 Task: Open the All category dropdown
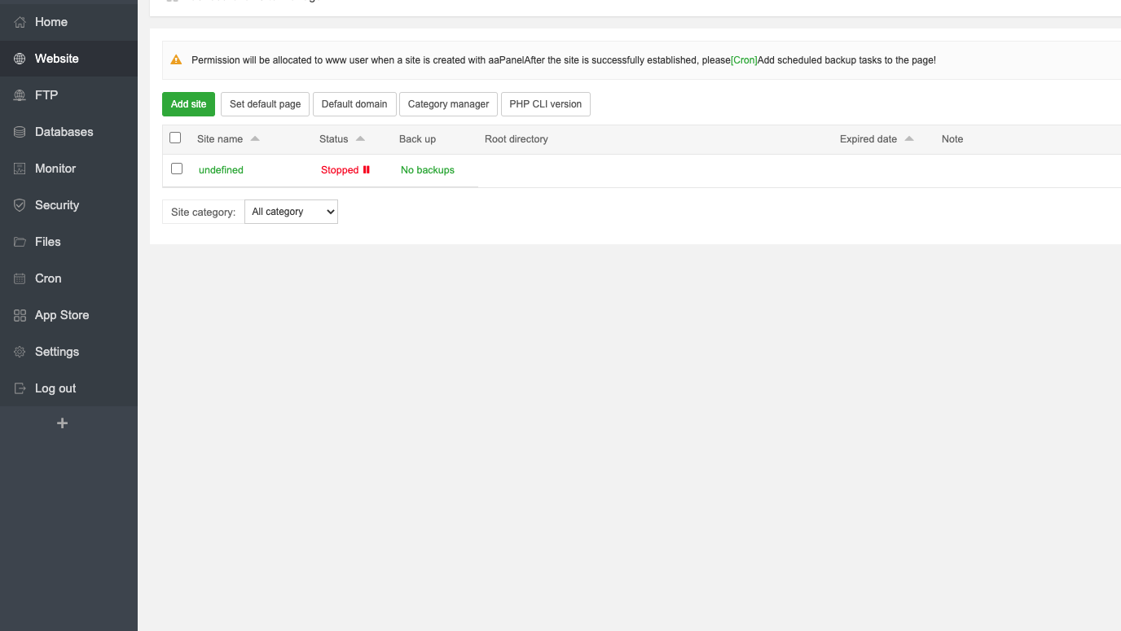(x=291, y=212)
